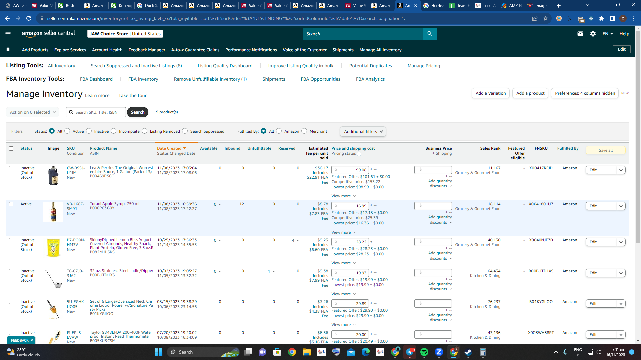Open Windows Start menu

158,352
